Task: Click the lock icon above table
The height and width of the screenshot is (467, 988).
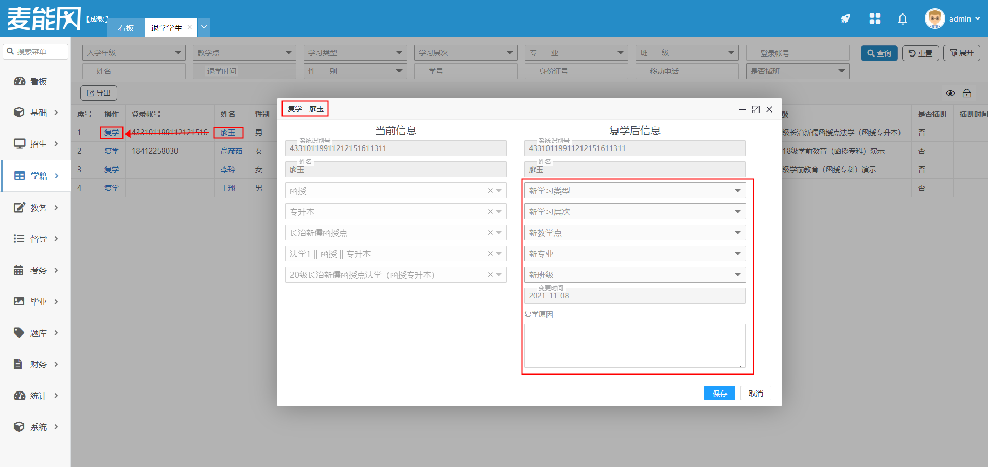Action: [967, 93]
